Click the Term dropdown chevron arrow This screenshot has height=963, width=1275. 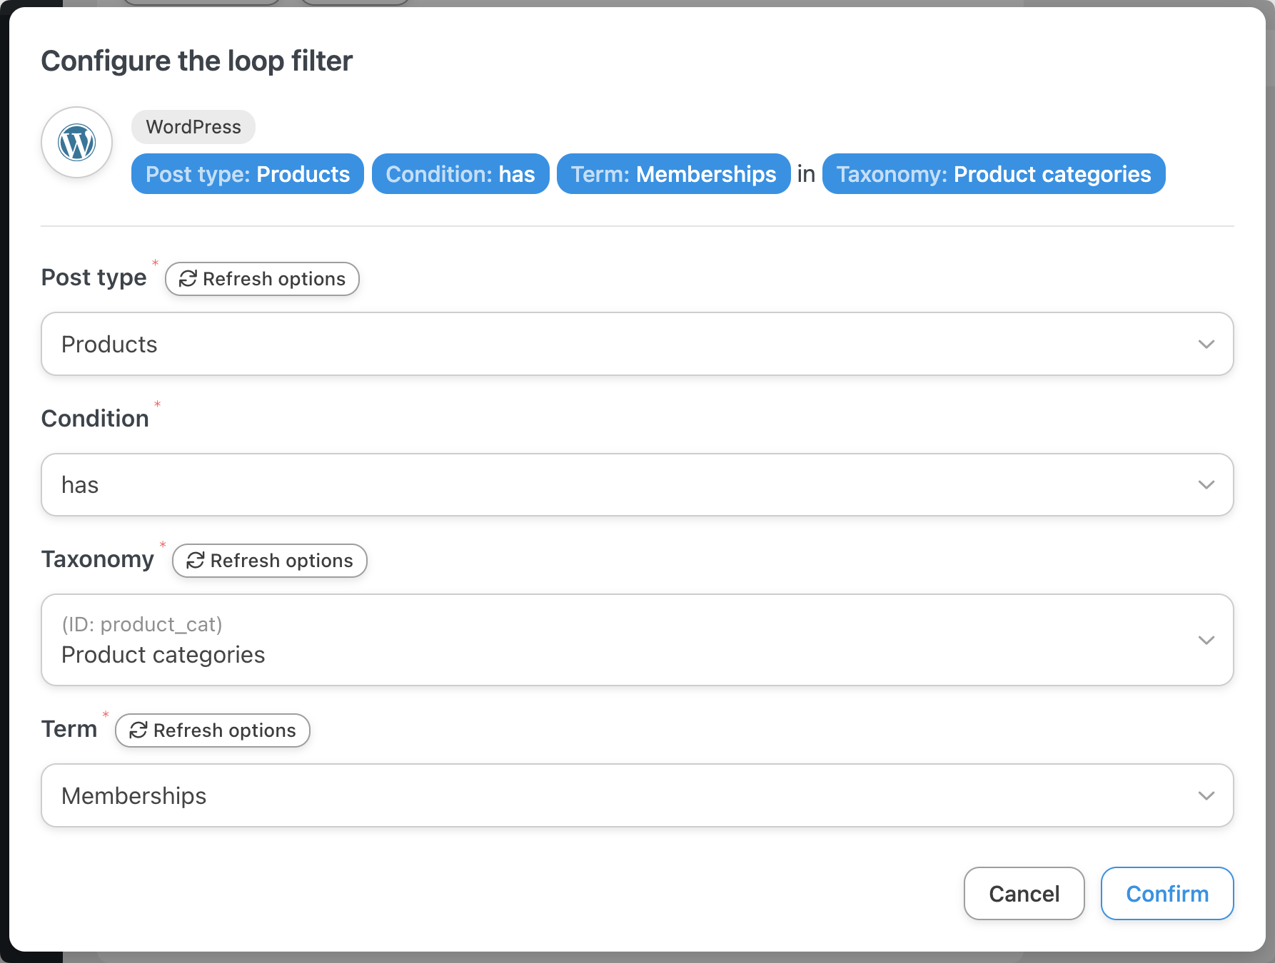[1206, 796]
